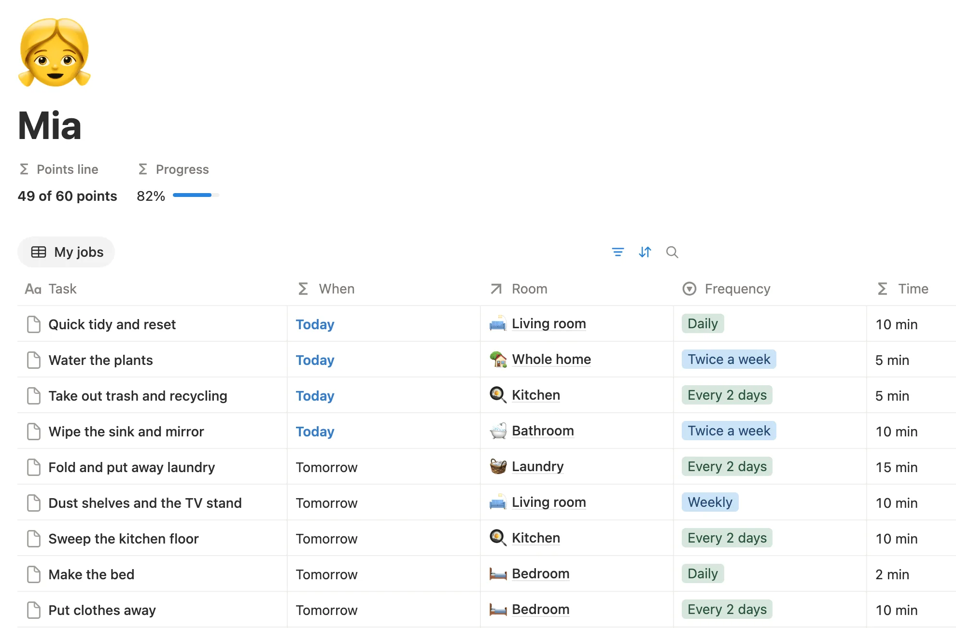The height and width of the screenshot is (628, 956).
Task: Click page icon for Take out trash and recycling
Action: [34, 396]
